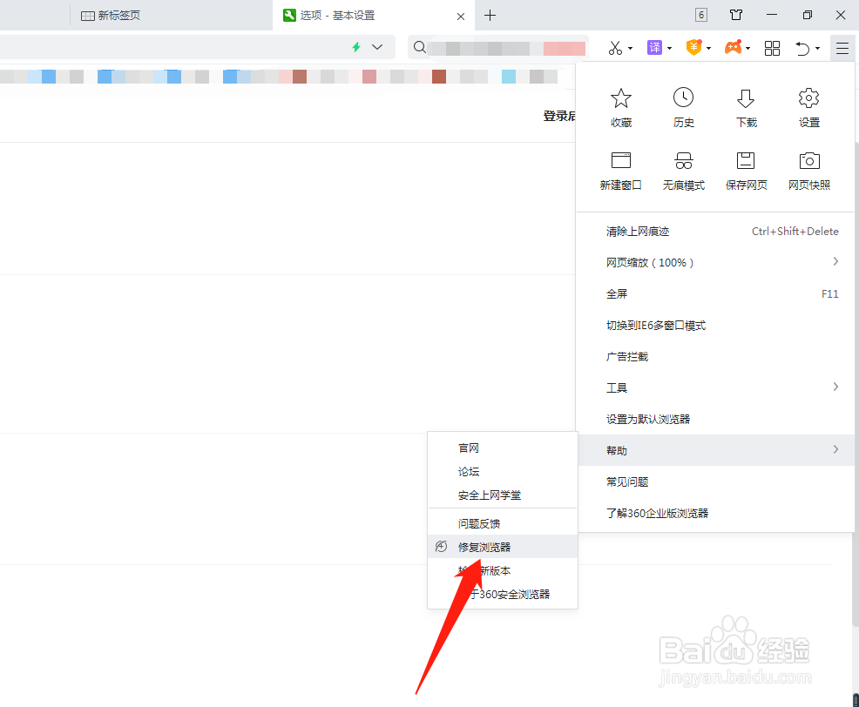Click the Webpage Snapshot (网页快照) camera icon

809,160
